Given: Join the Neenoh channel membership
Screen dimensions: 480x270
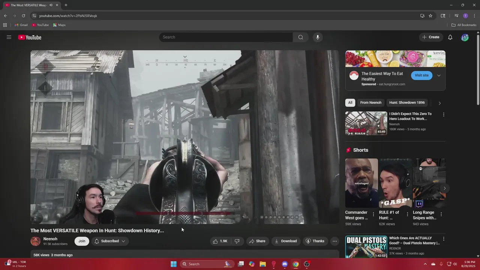Looking at the screenshot, I should (x=82, y=241).
